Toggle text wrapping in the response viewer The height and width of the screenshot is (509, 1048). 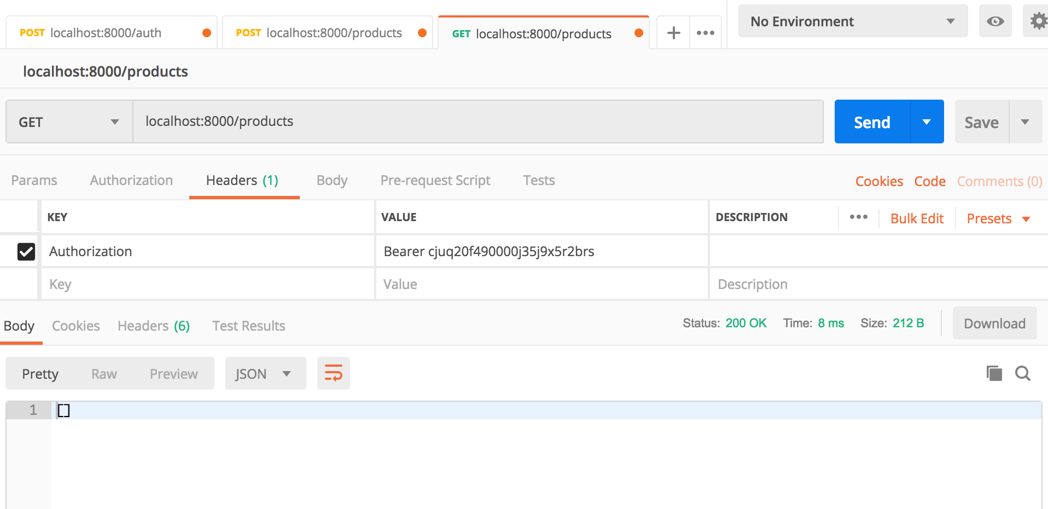(333, 373)
